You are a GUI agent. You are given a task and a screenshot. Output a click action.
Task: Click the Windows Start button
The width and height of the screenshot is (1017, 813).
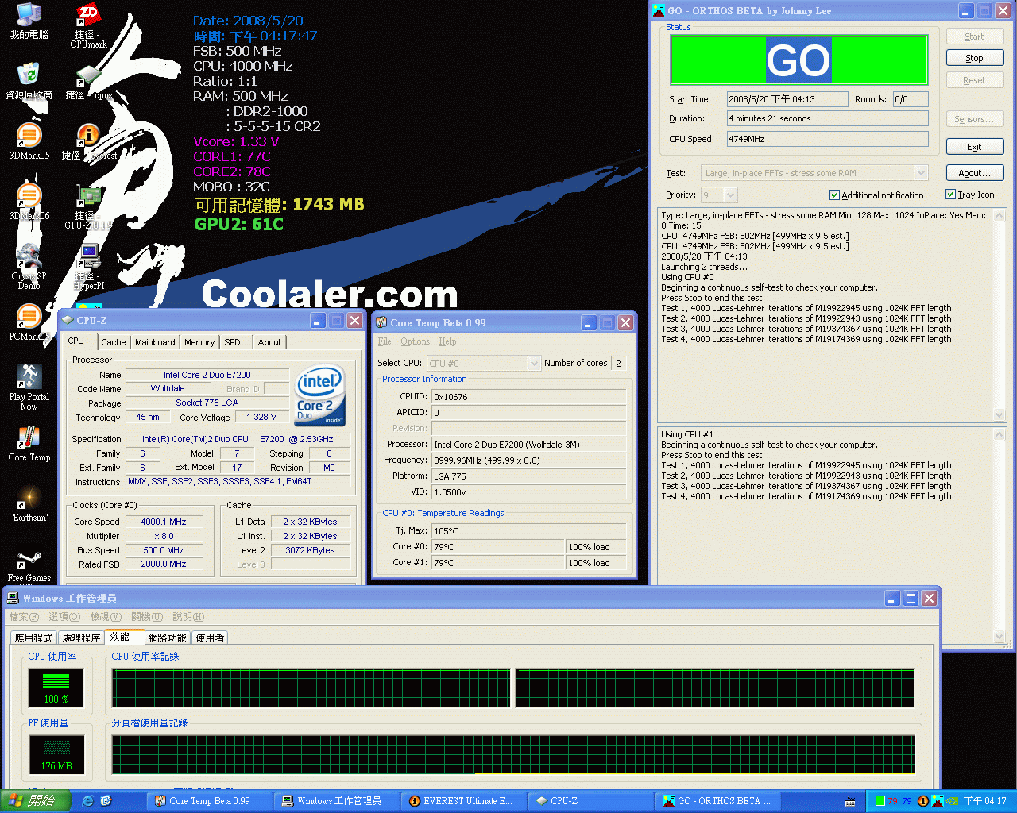click(x=36, y=801)
